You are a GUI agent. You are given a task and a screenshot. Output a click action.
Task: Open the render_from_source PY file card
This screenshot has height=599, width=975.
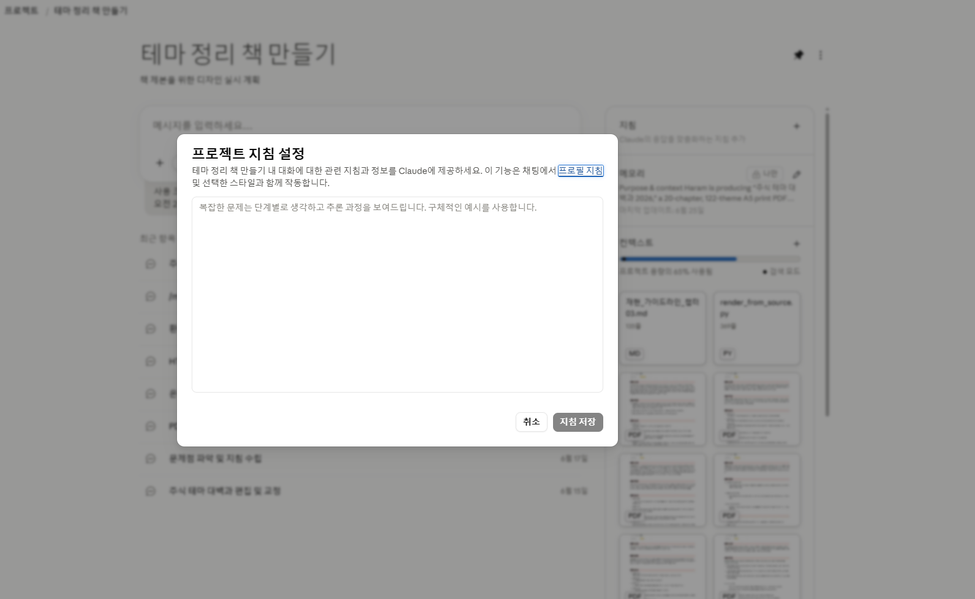coord(757,328)
